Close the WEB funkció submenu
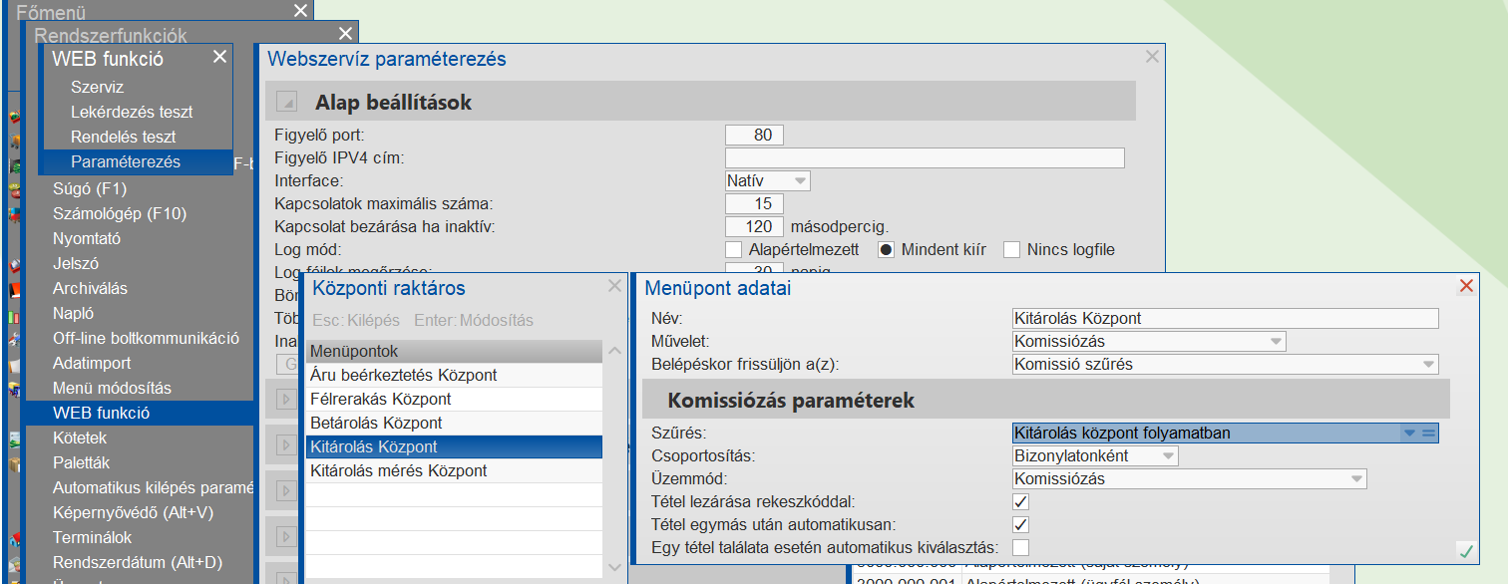Screen dimensions: 1508x584 pos(219,57)
